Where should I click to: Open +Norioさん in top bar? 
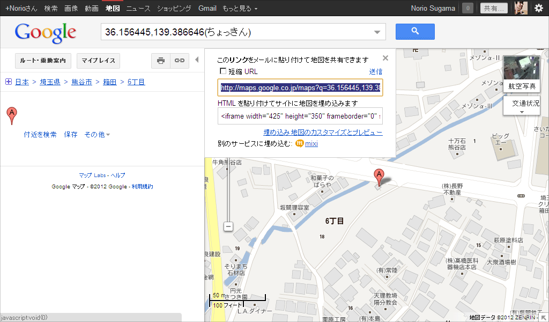point(21,8)
